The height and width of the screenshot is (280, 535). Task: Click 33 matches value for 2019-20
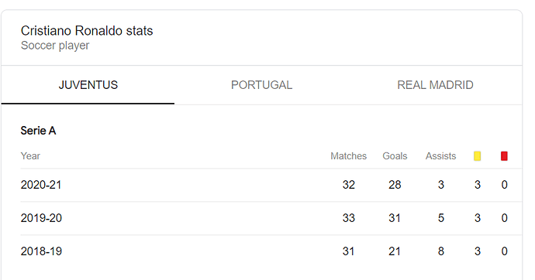(349, 218)
